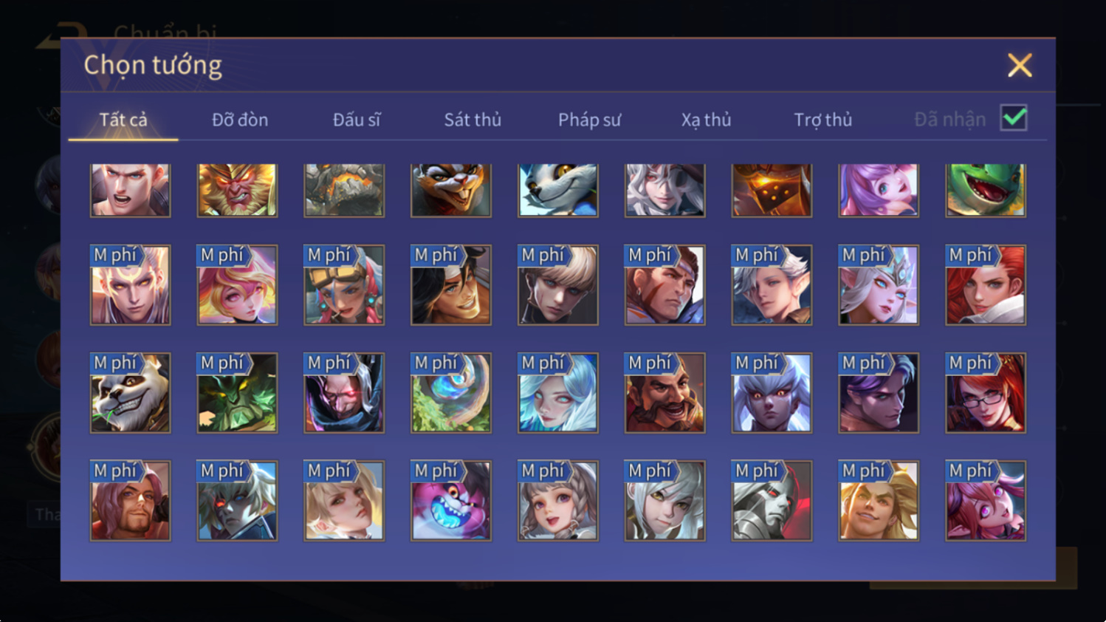This screenshot has height=622, width=1106.
Task: Choose the mustached brawler hero portrait
Action: pyautogui.click(x=665, y=392)
